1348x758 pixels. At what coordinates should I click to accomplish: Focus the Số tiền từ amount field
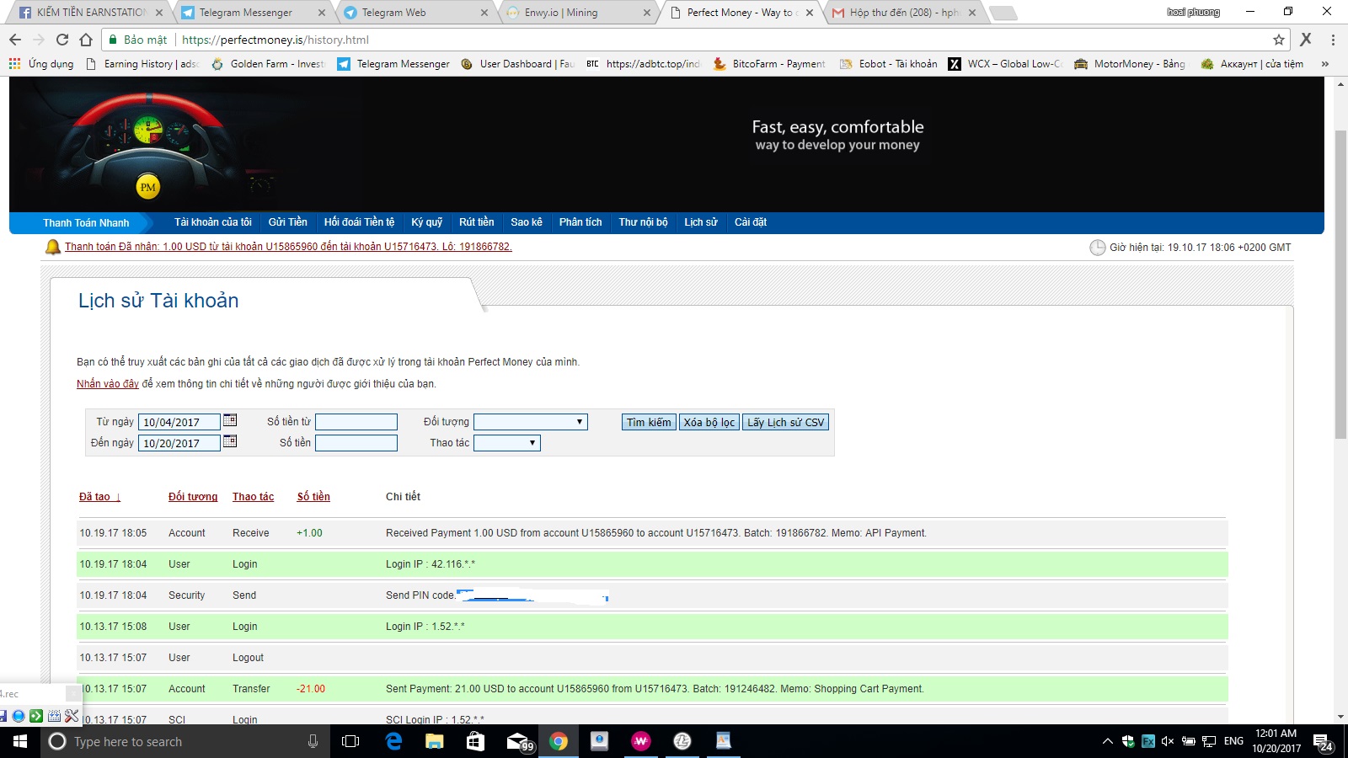click(356, 422)
